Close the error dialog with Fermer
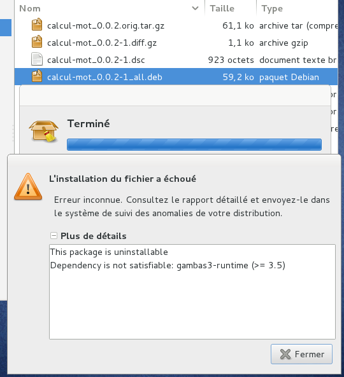This screenshot has width=344, height=377. pos(301,354)
